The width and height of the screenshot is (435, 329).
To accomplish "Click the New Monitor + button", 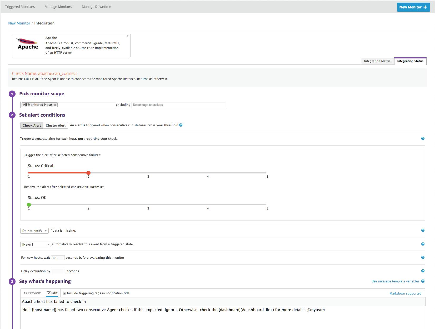I will pyautogui.click(x=413, y=7).
